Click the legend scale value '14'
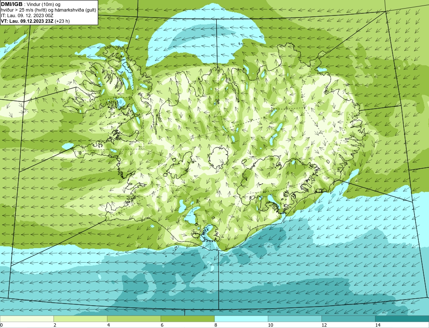The image size is (429, 328). click(378, 325)
